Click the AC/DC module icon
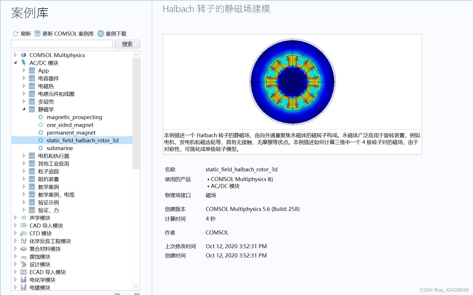 click(x=24, y=63)
